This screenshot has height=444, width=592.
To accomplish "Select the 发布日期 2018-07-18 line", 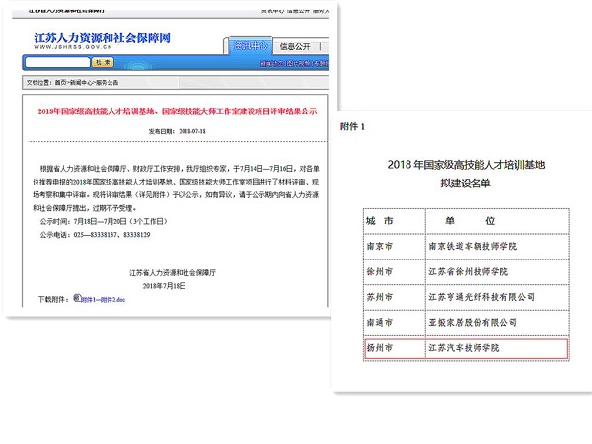I will click(x=177, y=131).
